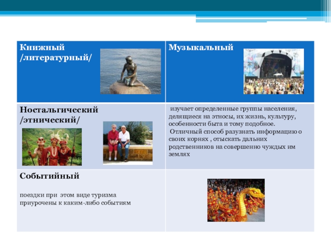Click the text "поездки при этом виде туризма"
The width and height of the screenshot is (331, 248).
(x=68, y=195)
